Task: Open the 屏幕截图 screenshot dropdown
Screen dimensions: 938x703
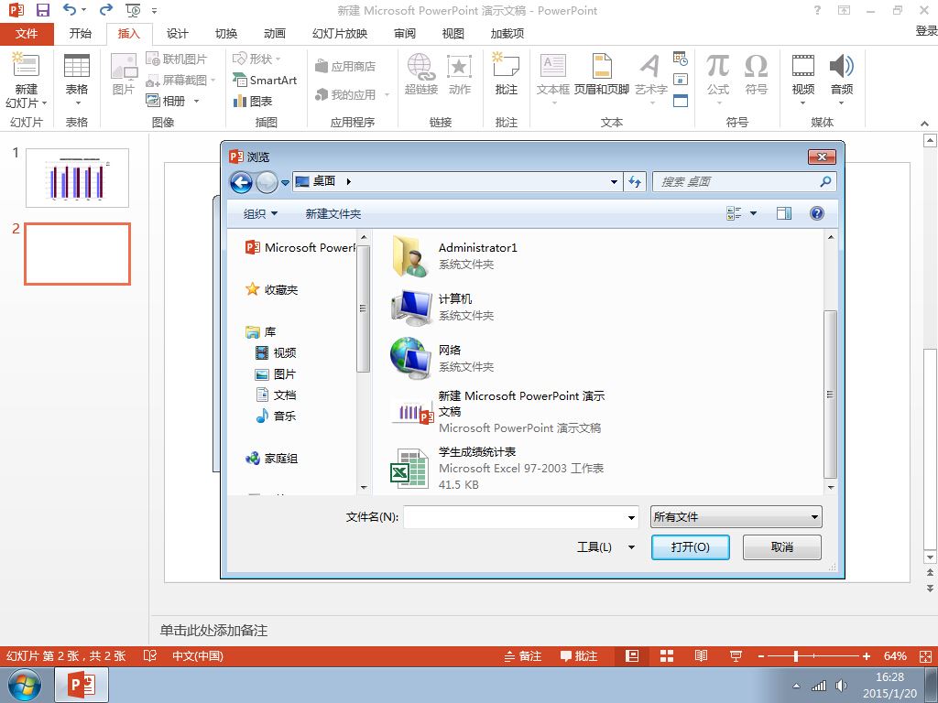Action: (x=213, y=80)
